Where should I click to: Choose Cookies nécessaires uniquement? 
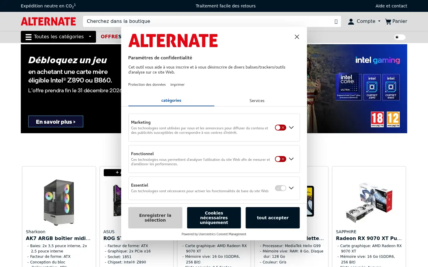214,218
